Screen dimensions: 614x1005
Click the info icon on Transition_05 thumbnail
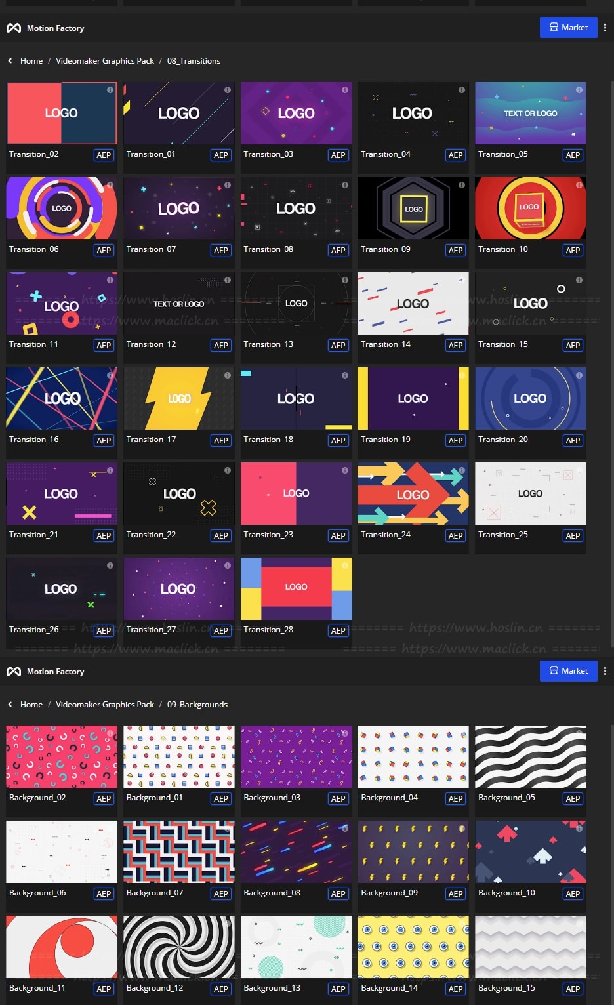(x=579, y=90)
